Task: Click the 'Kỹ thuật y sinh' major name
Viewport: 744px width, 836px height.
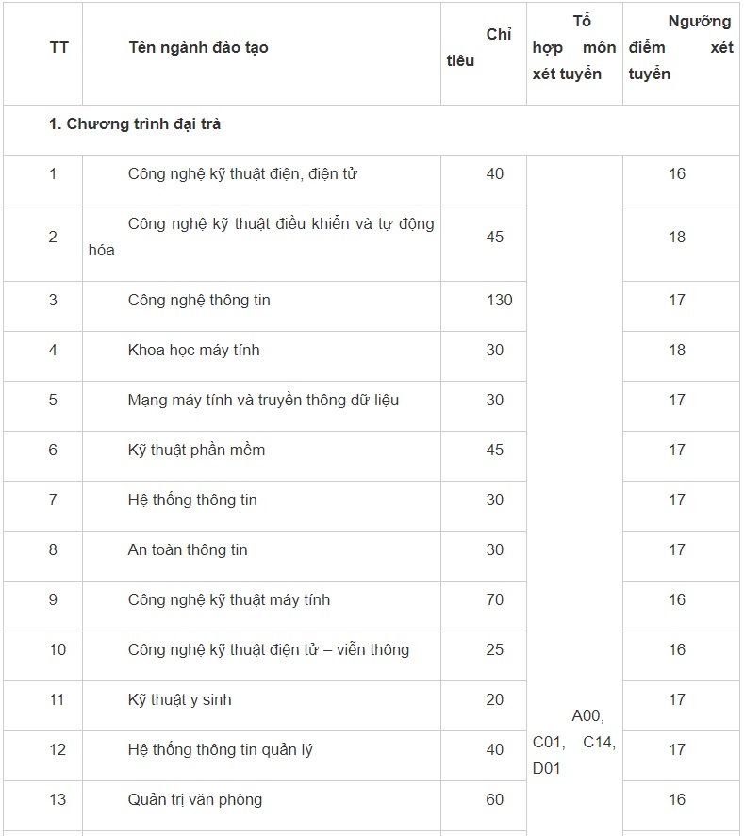Action: point(179,699)
